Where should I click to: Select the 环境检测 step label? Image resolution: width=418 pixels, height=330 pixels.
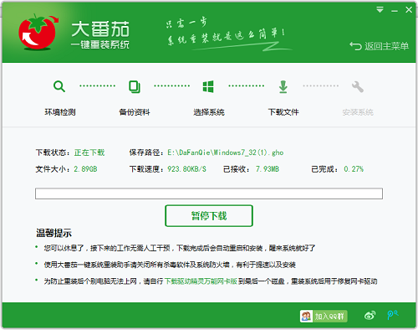[60, 112]
